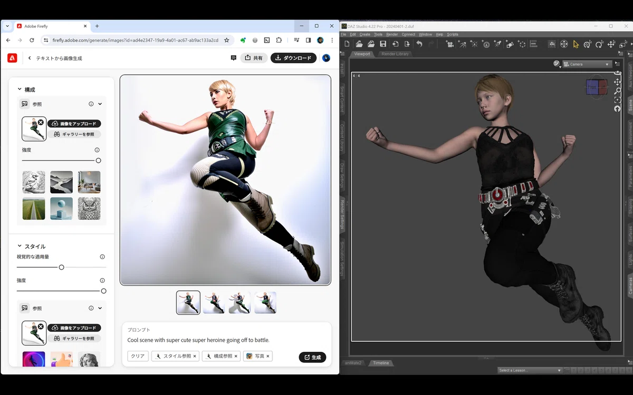Image resolution: width=633 pixels, height=395 pixels.
Task: Click the クリア button in prompt area
Action: [138, 357]
